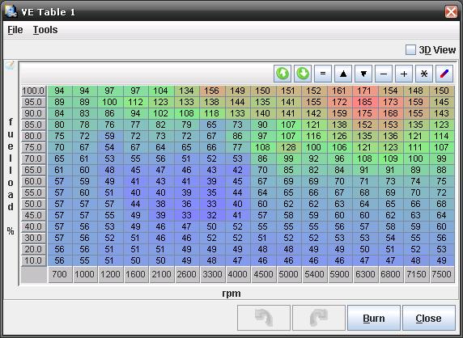
Task: Select the cell with value 175
Action: [365, 113]
